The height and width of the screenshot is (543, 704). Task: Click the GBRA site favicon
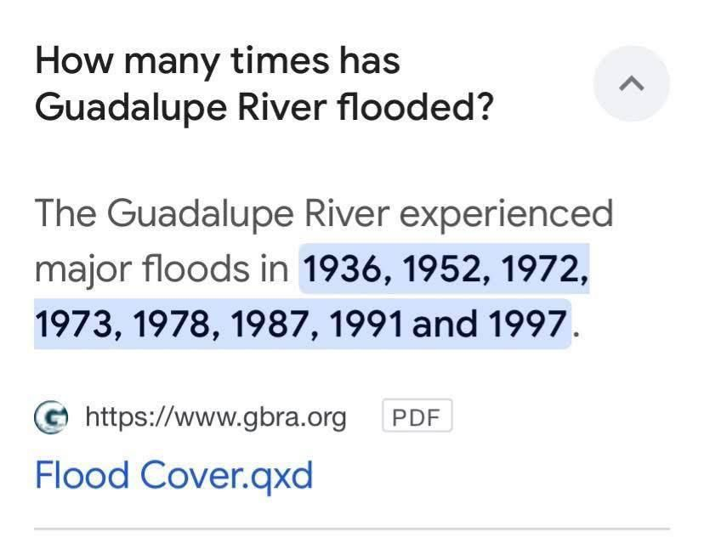[52, 416]
